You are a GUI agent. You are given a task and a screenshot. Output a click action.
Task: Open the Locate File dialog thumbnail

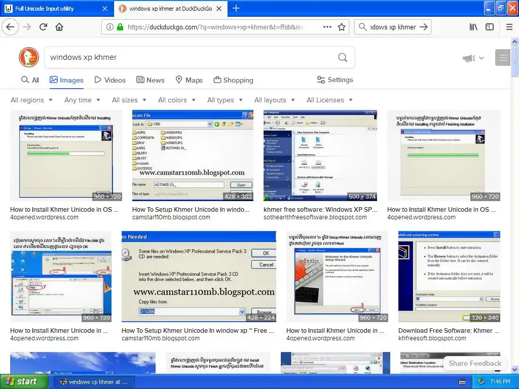coord(193,155)
